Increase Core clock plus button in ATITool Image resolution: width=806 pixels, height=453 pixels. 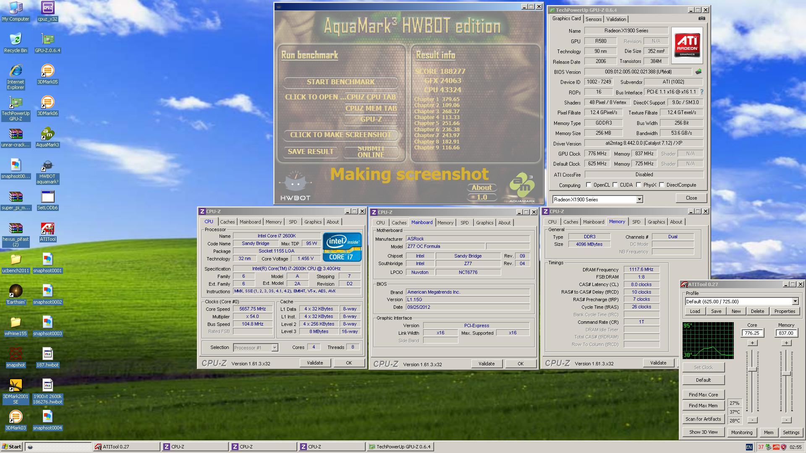(752, 343)
